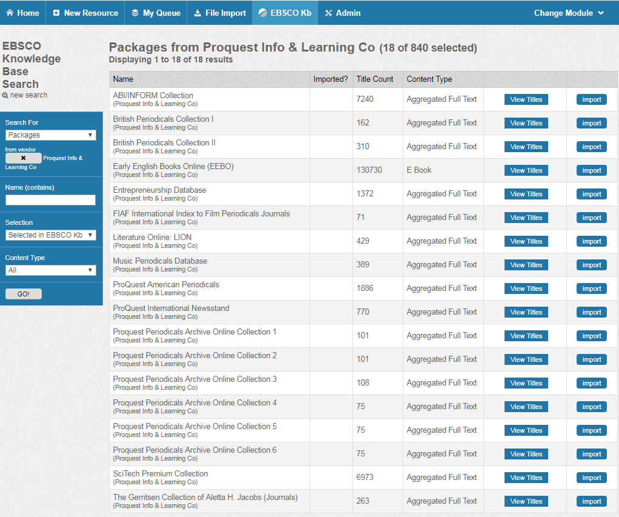The width and height of the screenshot is (619, 517).
Task: Click the new search magnifier icon
Action: (x=5, y=95)
